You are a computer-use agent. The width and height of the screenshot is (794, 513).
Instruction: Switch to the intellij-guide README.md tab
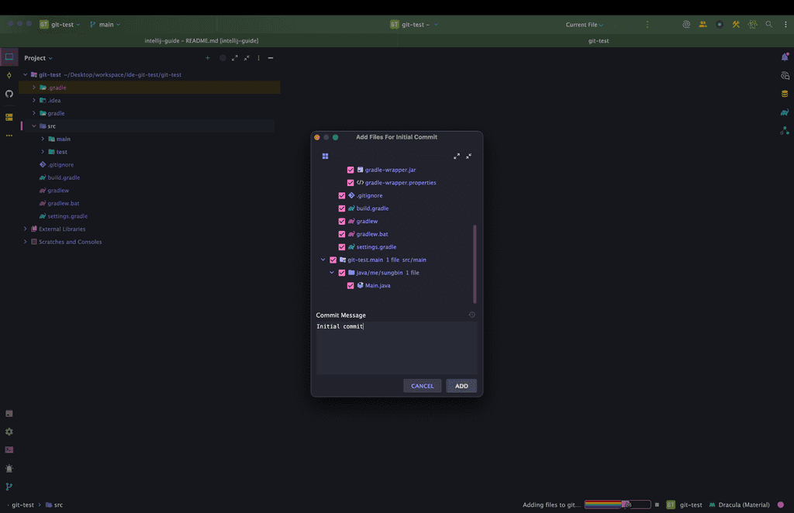(202, 40)
